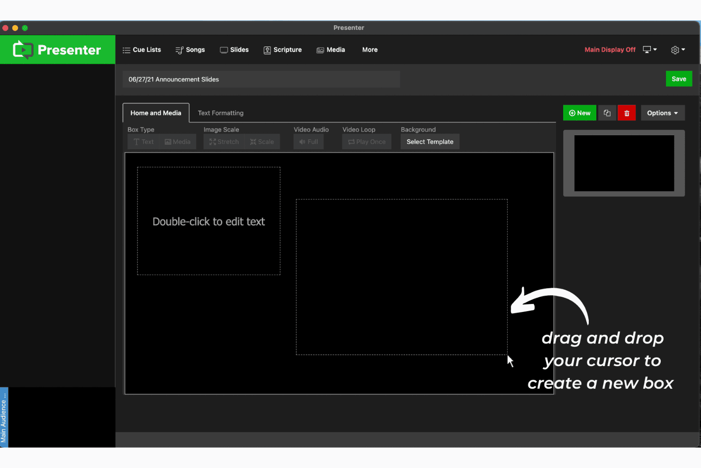Choose Scale image scale option
701x468 pixels.
tap(262, 142)
